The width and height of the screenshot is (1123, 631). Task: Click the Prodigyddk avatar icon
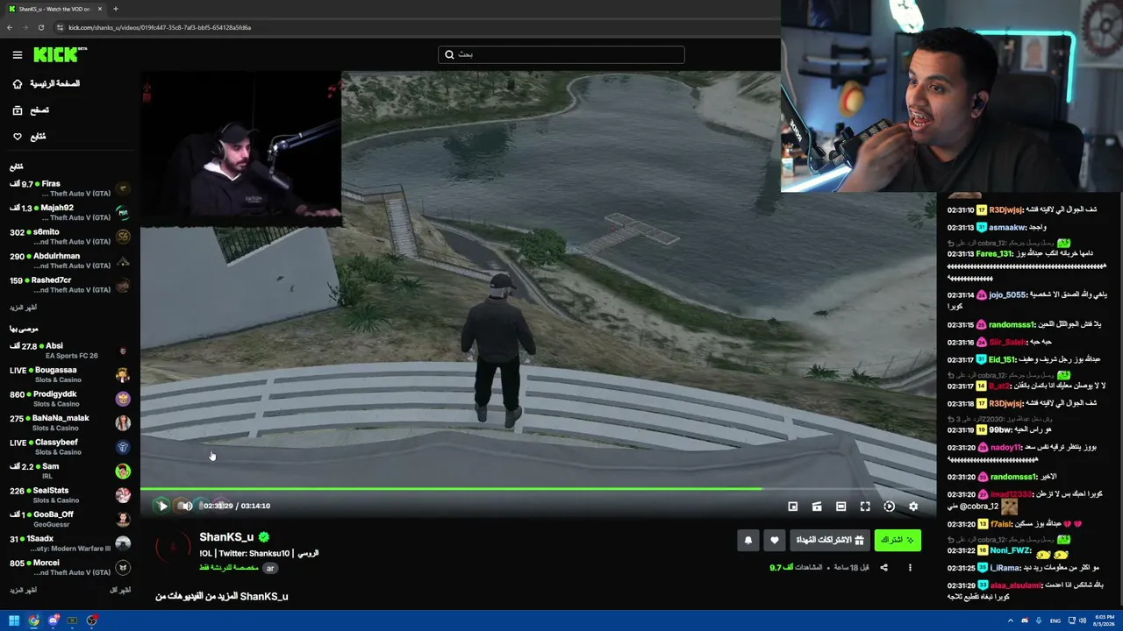[x=123, y=399]
